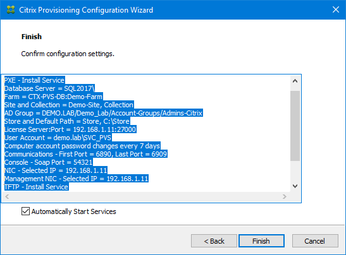Click the 'Farm = CTX-PVS-DB:Demo-Farm' line
Image resolution: width=346 pixels, height=255 pixels.
(x=53, y=97)
